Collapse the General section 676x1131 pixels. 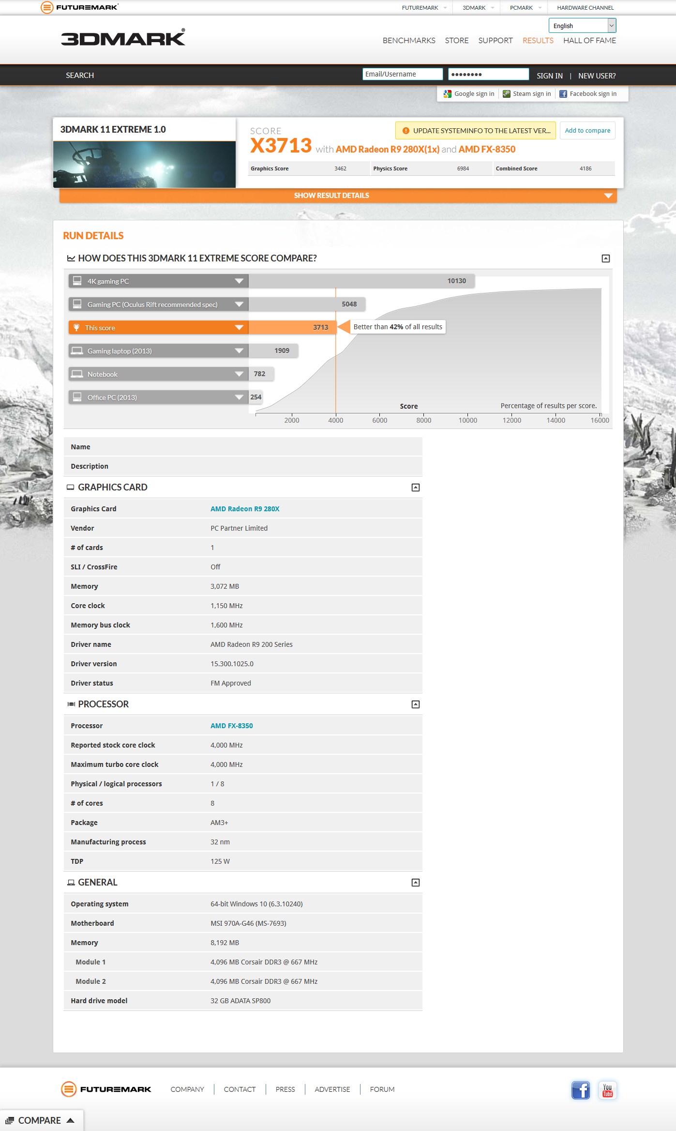pos(415,883)
